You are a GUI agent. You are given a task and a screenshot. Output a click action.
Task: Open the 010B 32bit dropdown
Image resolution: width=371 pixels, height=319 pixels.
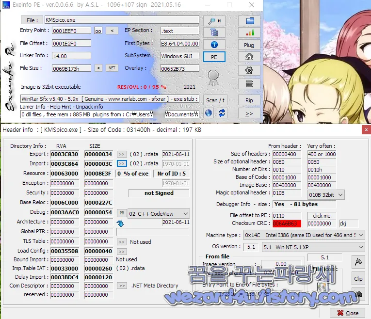tap(326, 195)
